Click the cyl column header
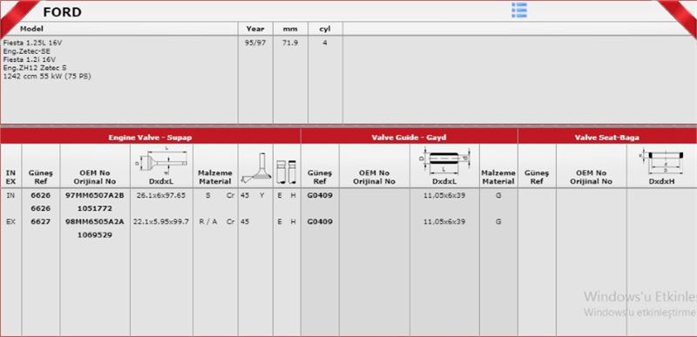Screen dimensions: 697x337 pyautogui.click(x=325, y=29)
